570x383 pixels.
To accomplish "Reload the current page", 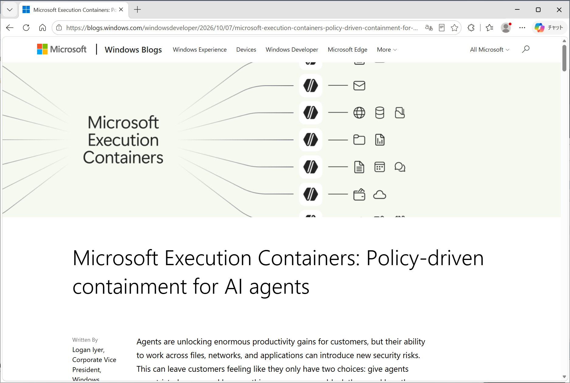I will pyautogui.click(x=26, y=28).
